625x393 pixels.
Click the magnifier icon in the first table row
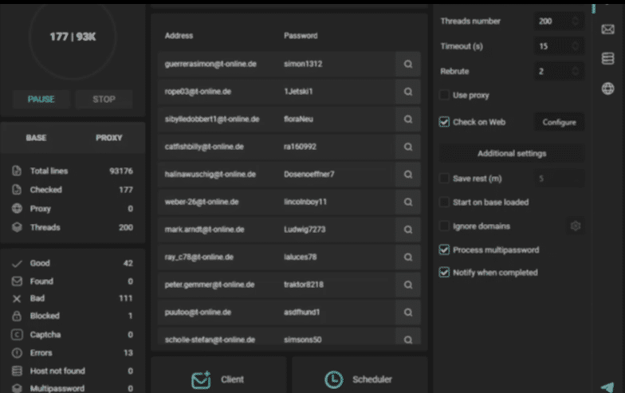tap(408, 64)
